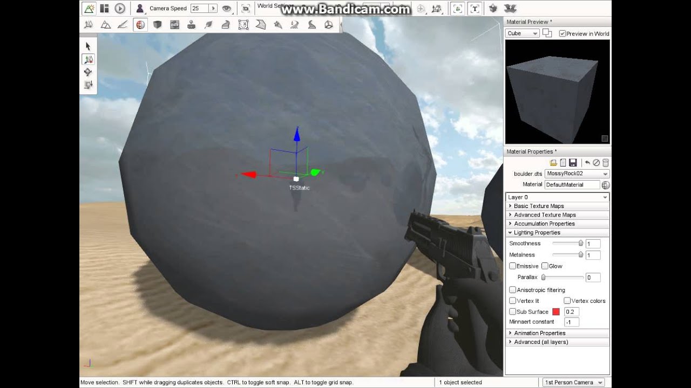Open the MossyRock02 material dropdown
This screenshot has width=691, height=388.
[x=577, y=174]
